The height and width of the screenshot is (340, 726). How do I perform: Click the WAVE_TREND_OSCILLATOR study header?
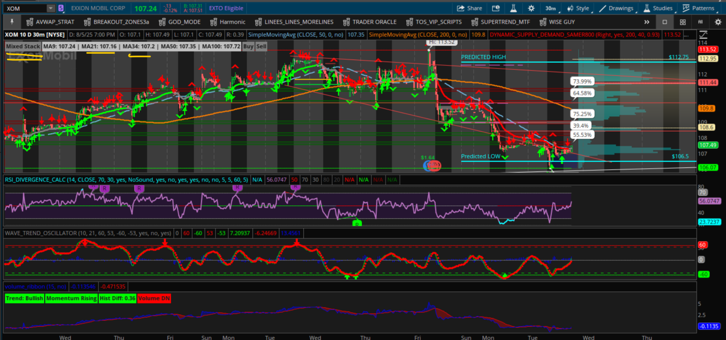pyautogui.click(x=88, y=233)
